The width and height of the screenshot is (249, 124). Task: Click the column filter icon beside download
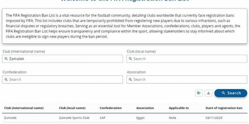(x=198, y=93)
